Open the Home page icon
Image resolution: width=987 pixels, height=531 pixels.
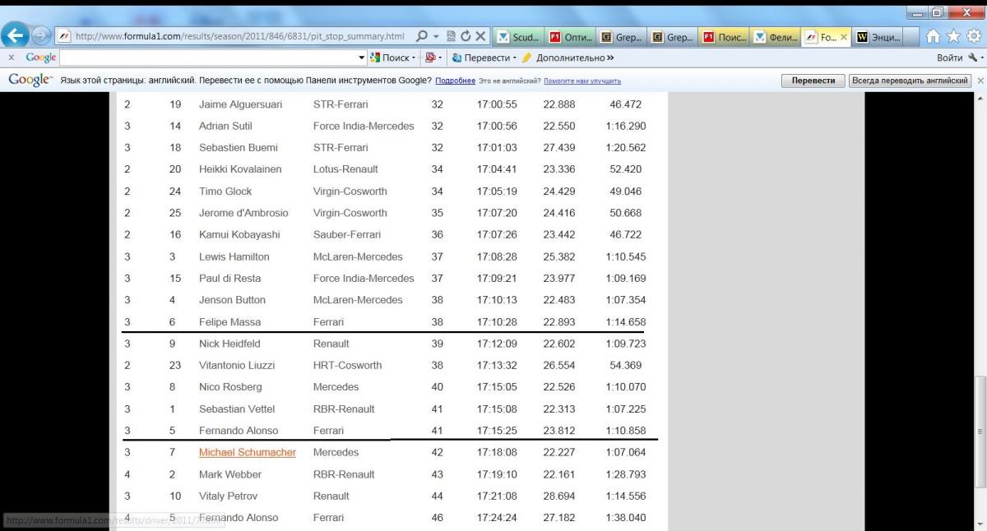[x=933, y=36]
